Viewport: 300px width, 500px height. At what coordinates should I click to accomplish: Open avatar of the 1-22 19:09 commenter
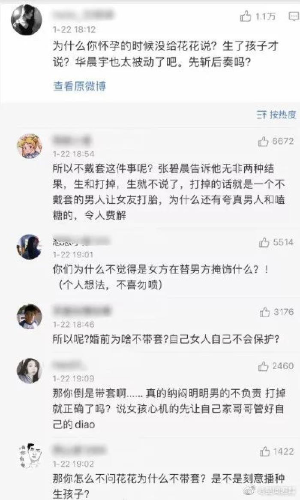pyautogui.click(x=29, y=370)
